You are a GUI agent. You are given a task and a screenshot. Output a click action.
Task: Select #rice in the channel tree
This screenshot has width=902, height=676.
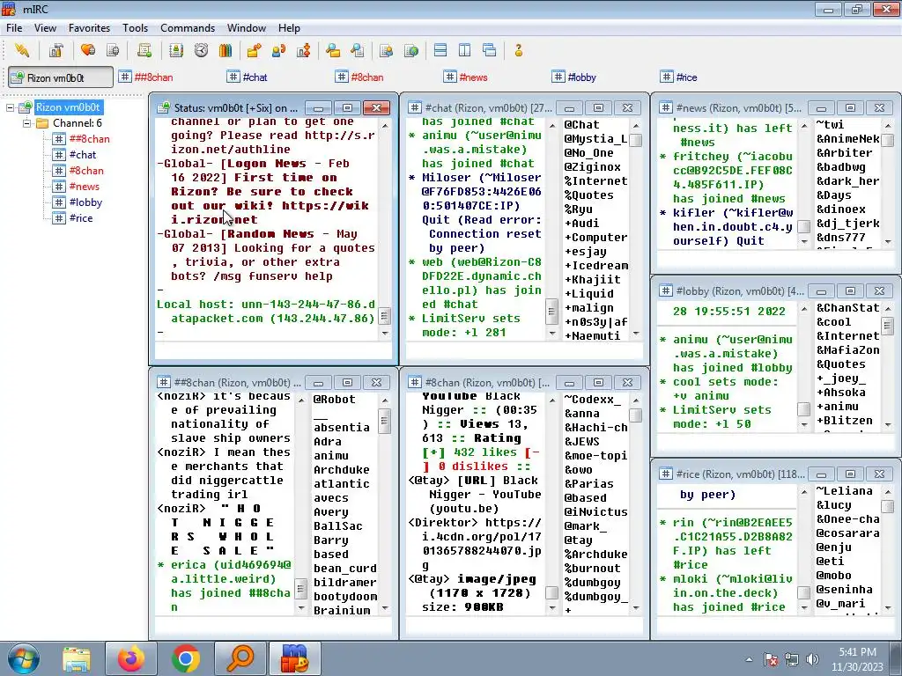tap(80, 218)
